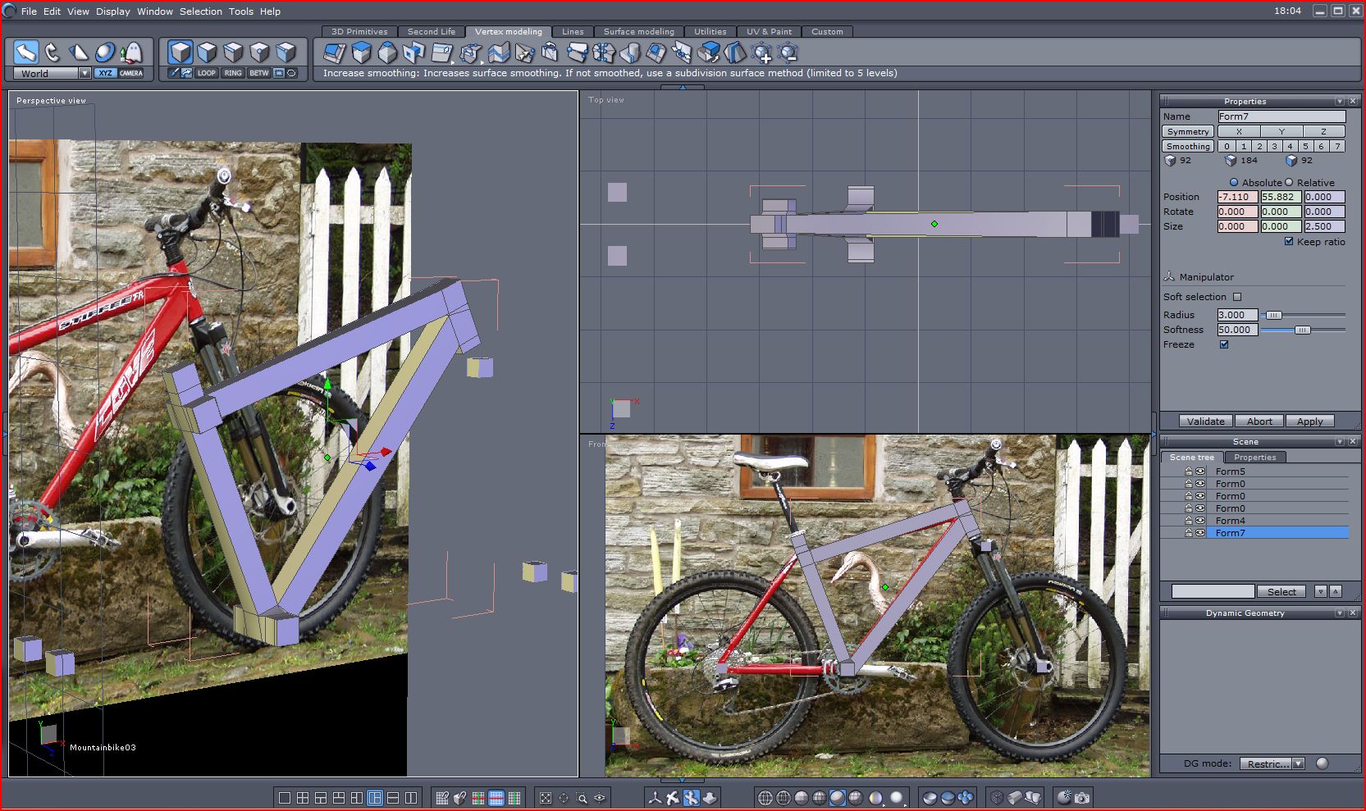This screenshot has height=811, width=1366.
Task: Click the lasso selection icon beside BETW
Action: (291, 73)
